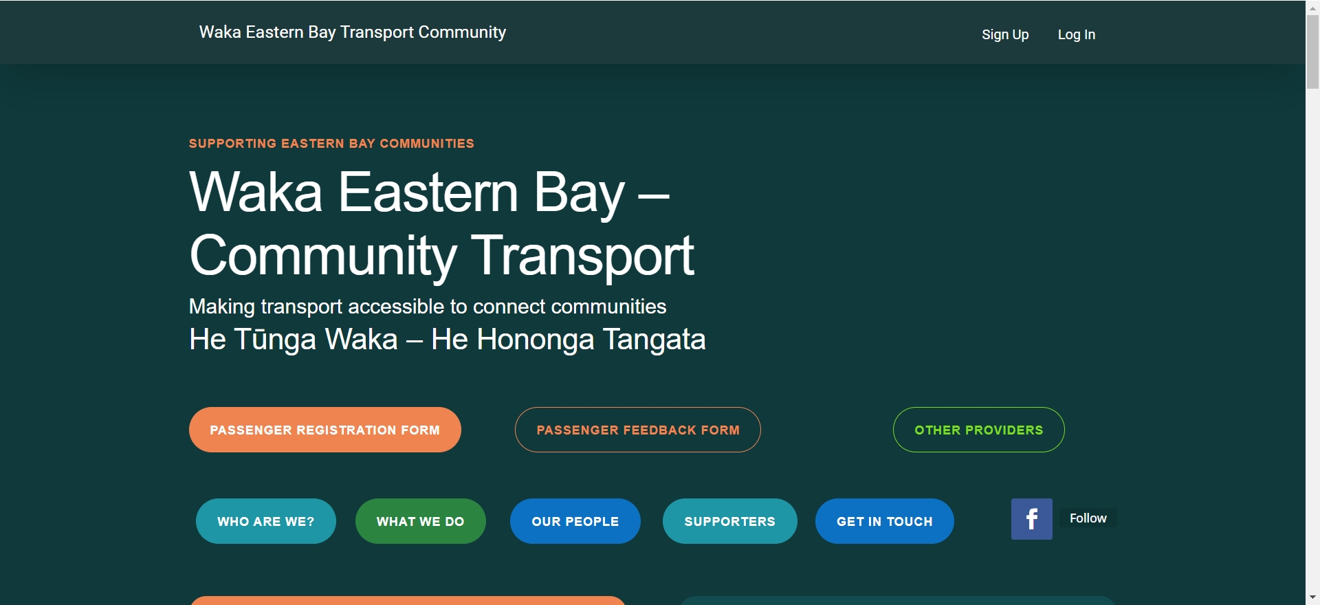Click the vertical scrollbar thumb

point(1312,51)
